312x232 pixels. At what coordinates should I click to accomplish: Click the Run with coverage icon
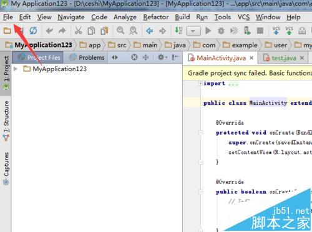click(x=234, y=31)
